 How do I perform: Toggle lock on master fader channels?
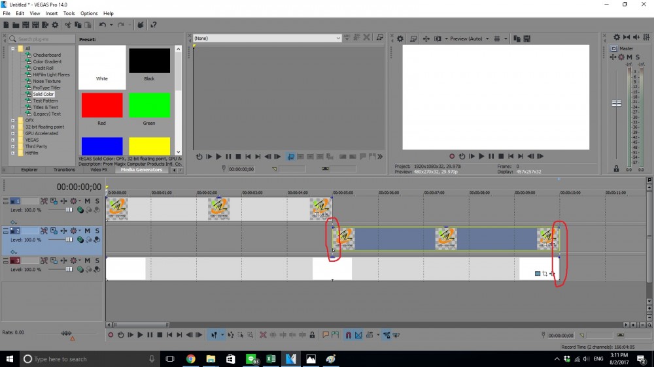616,168
